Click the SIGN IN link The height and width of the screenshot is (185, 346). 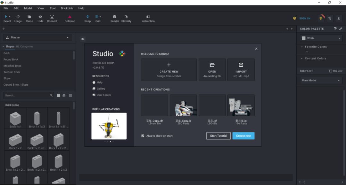click(305, 19)
